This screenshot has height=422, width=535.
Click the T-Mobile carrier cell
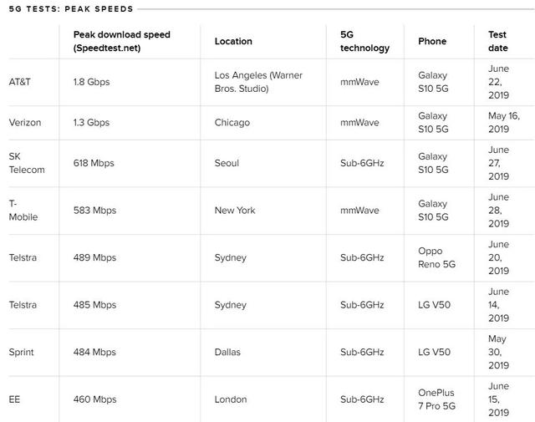(23, 211)
